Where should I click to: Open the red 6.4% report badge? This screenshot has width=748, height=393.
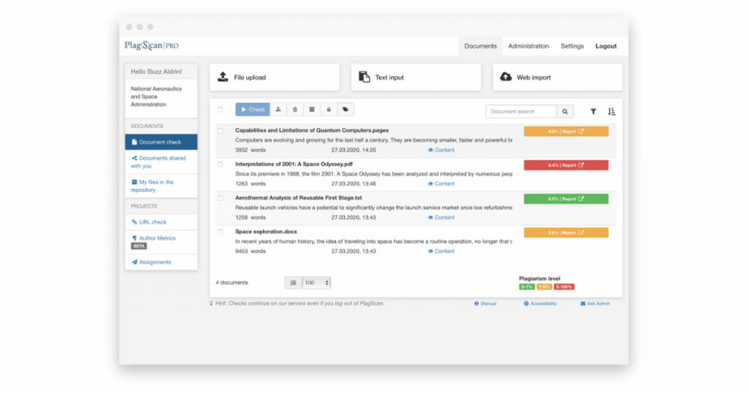(566, 165)
